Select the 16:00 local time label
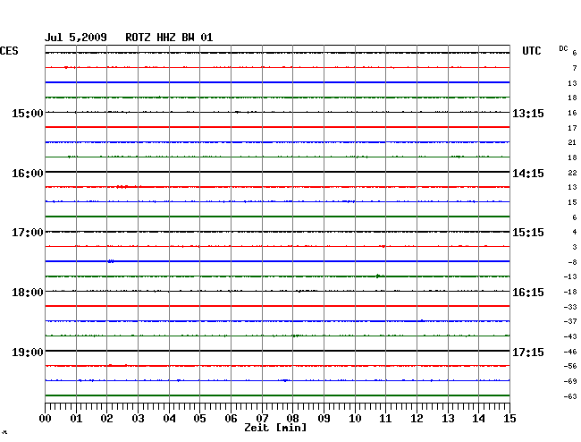Screen dimensions: 581x442 pyautogui.click(x=28, y=174)
